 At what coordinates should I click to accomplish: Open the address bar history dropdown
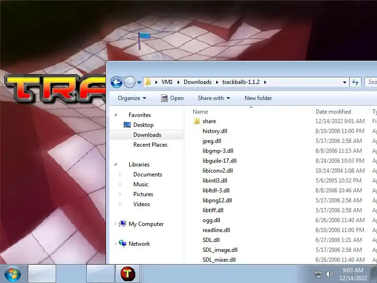tap(344, 82)
